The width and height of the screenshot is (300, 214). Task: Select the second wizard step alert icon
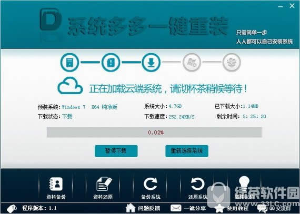pyautogui.click(x=111, y=62)
